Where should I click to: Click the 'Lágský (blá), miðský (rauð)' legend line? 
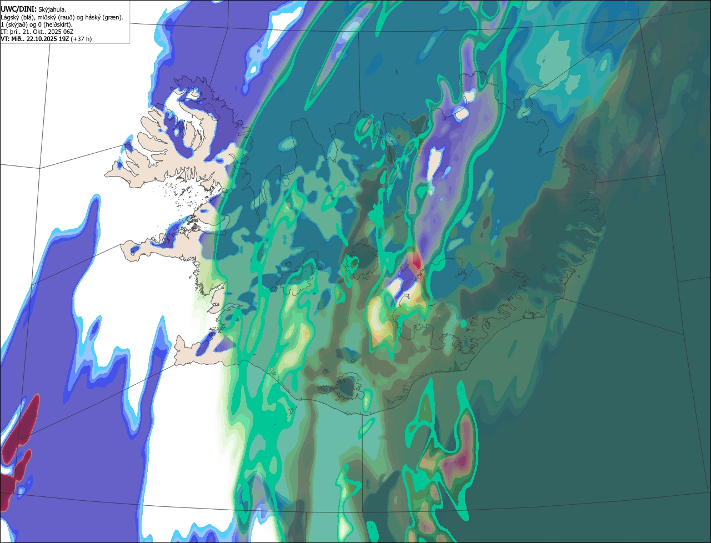[62, 17]
